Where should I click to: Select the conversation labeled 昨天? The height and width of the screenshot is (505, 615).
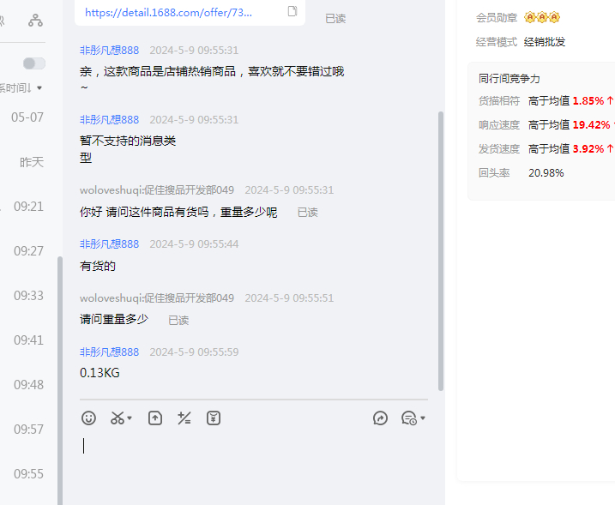(32, 162)
